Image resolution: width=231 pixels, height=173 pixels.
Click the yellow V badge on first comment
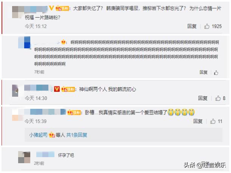click(x=51, y=8)
